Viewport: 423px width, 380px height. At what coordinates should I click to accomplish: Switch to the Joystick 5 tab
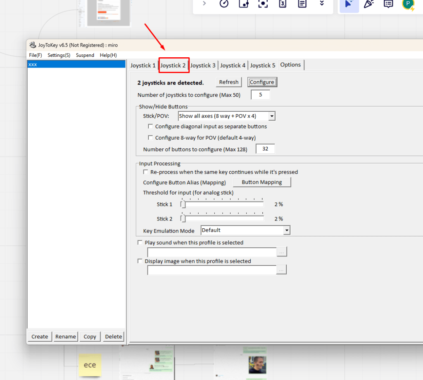[262, 66]
